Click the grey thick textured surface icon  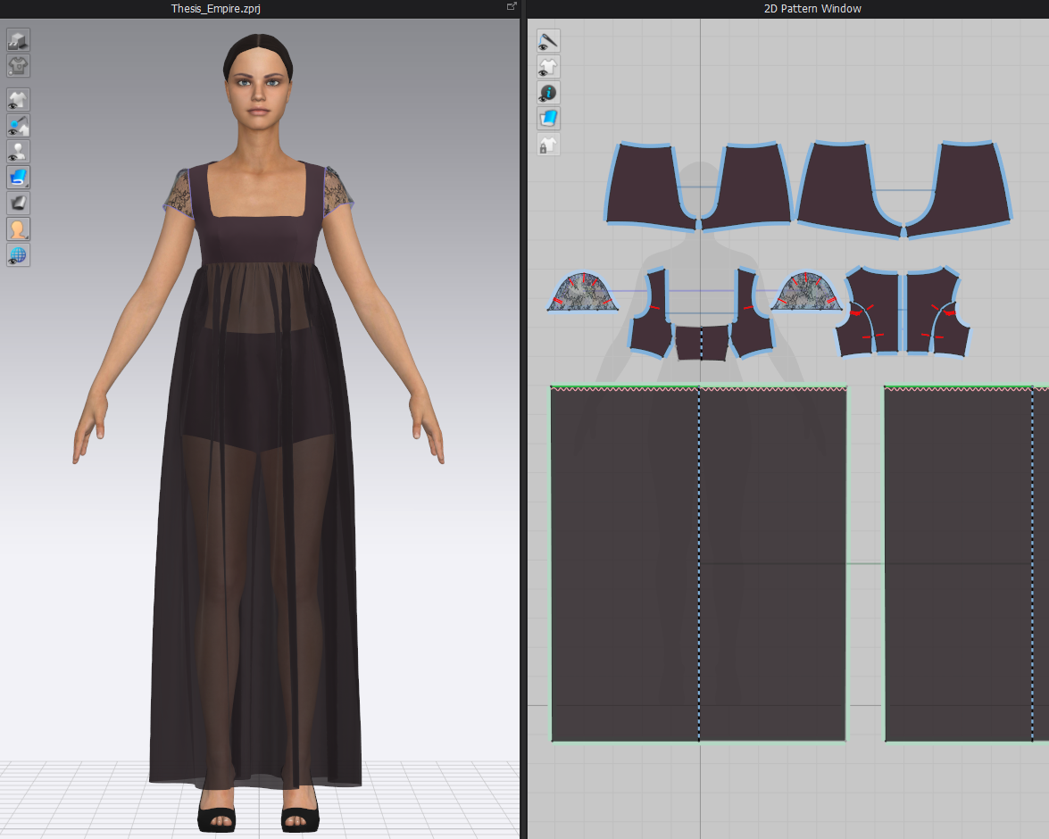coord(18,203)
